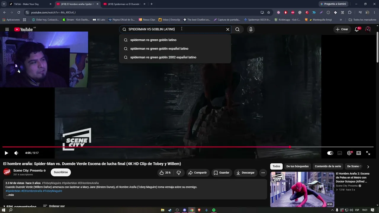Open the Extensions puzzle menu
Image resolution: width=379 pixels, height=213 pixels.
tap(350, 12)
